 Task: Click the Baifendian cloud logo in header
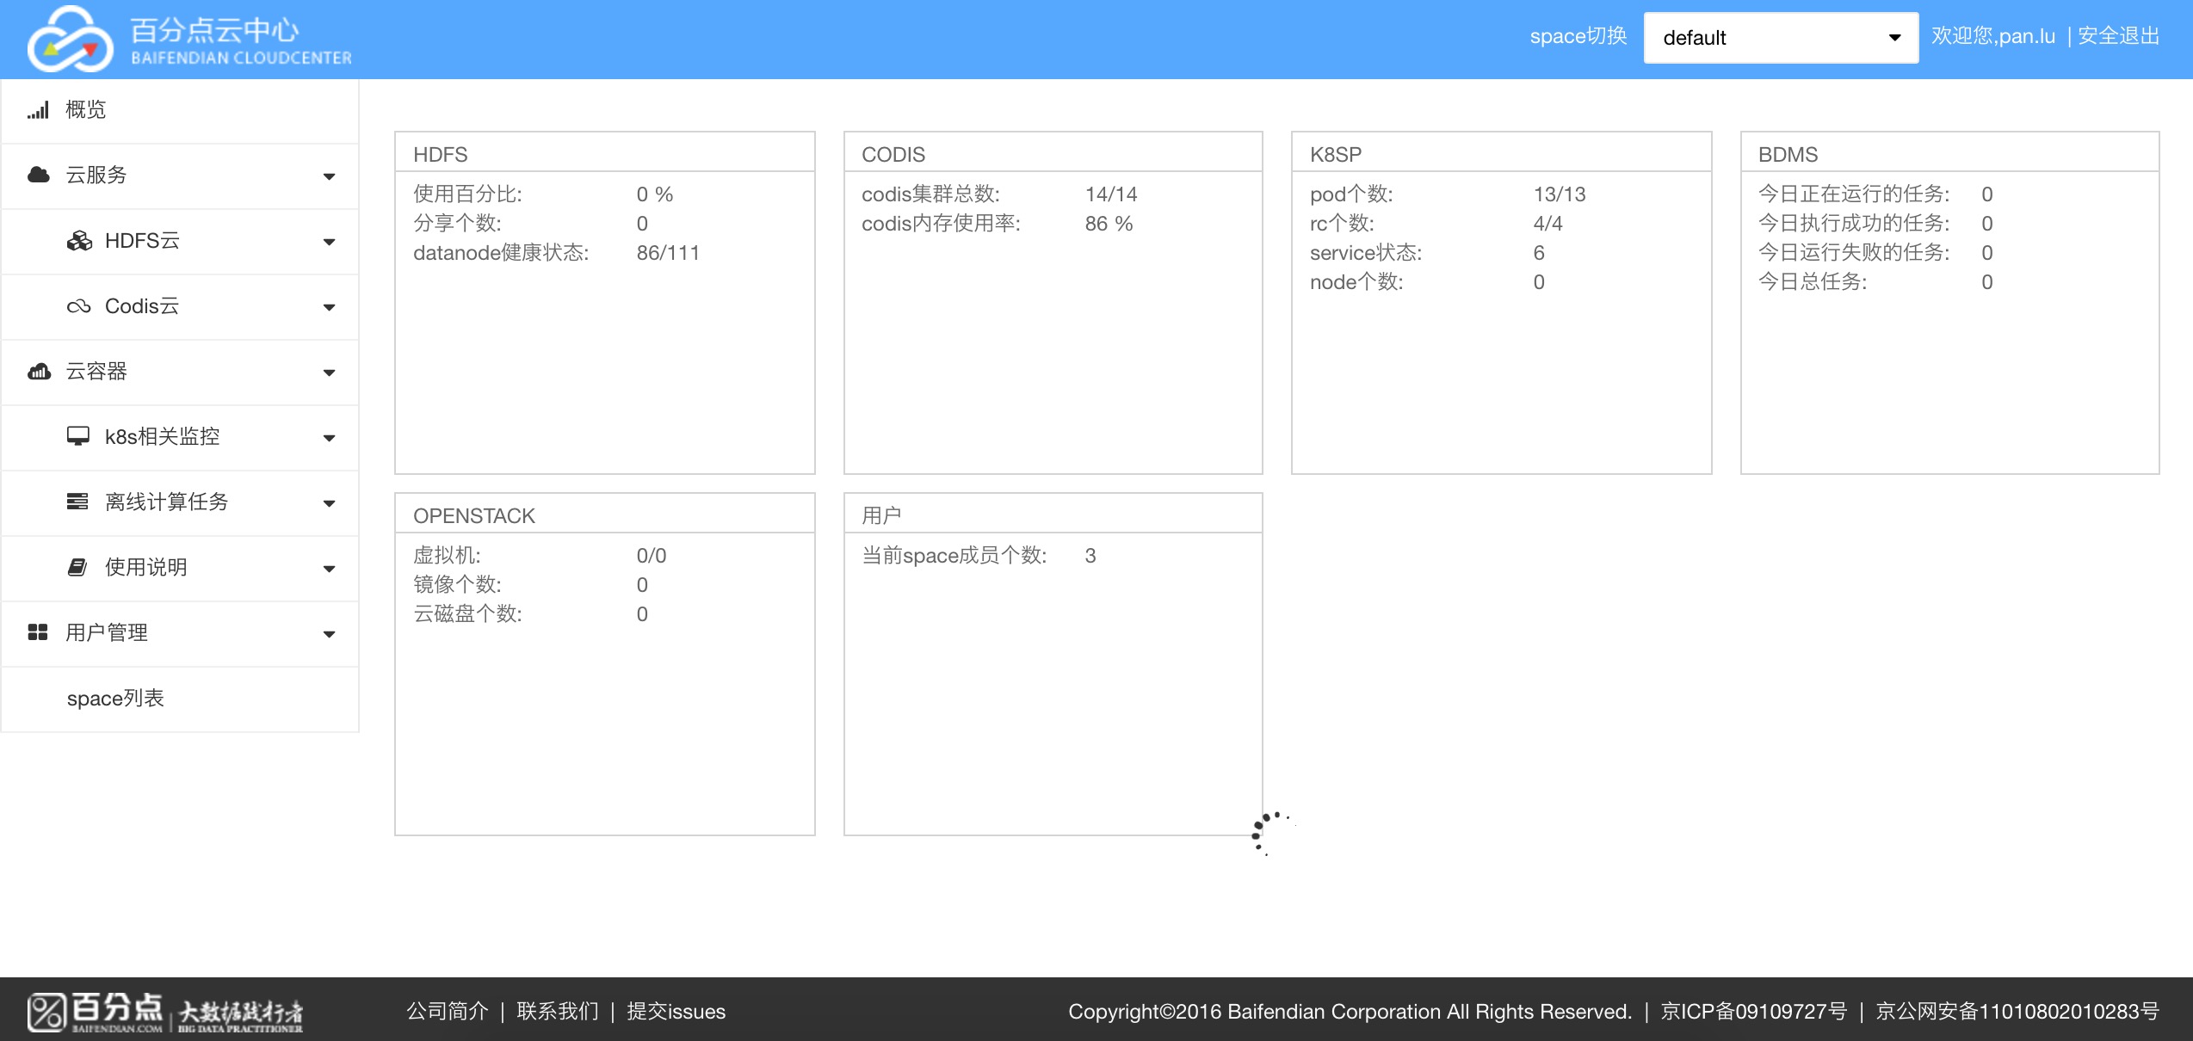[71, 39]
